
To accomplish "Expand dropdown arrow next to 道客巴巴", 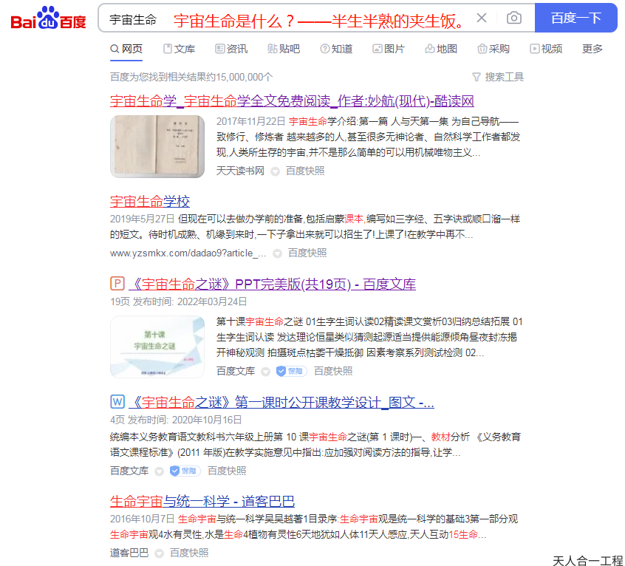I will [x=159, y=553].
